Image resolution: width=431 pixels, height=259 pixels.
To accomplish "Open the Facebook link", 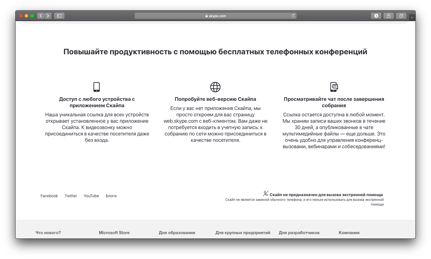I will 49,196.
